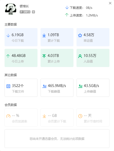This screenshot has width=114, height=151.
Task: Open the 今日下载 6.19GB card
Action: [x=21, y=37]
